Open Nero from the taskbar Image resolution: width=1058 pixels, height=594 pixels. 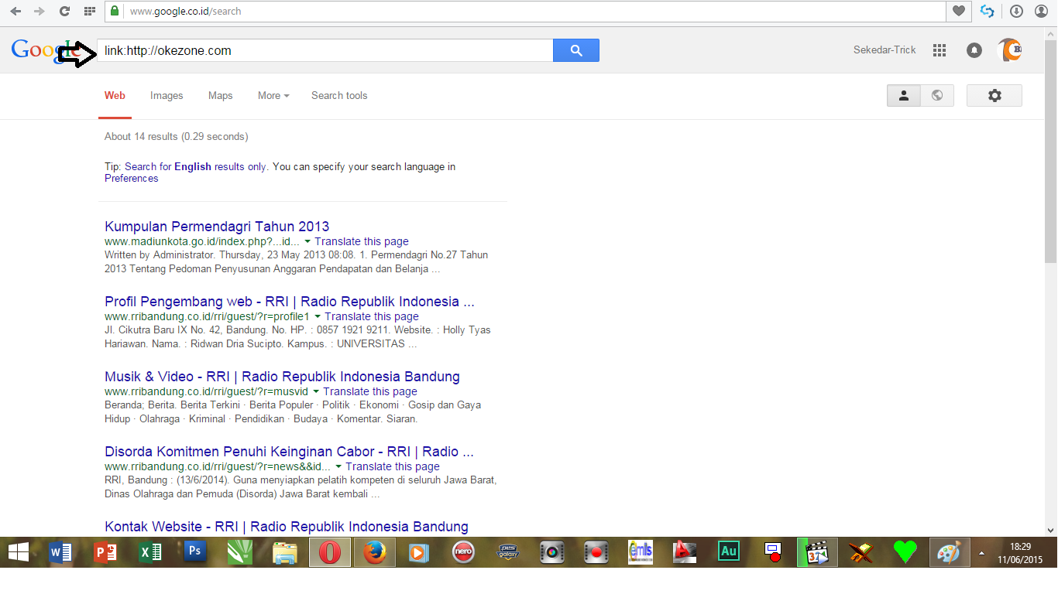tap(464, 552)
